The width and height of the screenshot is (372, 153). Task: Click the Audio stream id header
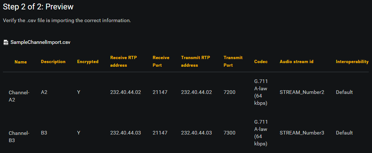point(297,62)
